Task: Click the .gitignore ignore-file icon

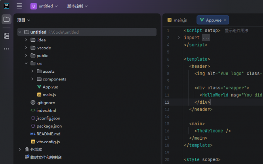Action: [x=33, y=102]
